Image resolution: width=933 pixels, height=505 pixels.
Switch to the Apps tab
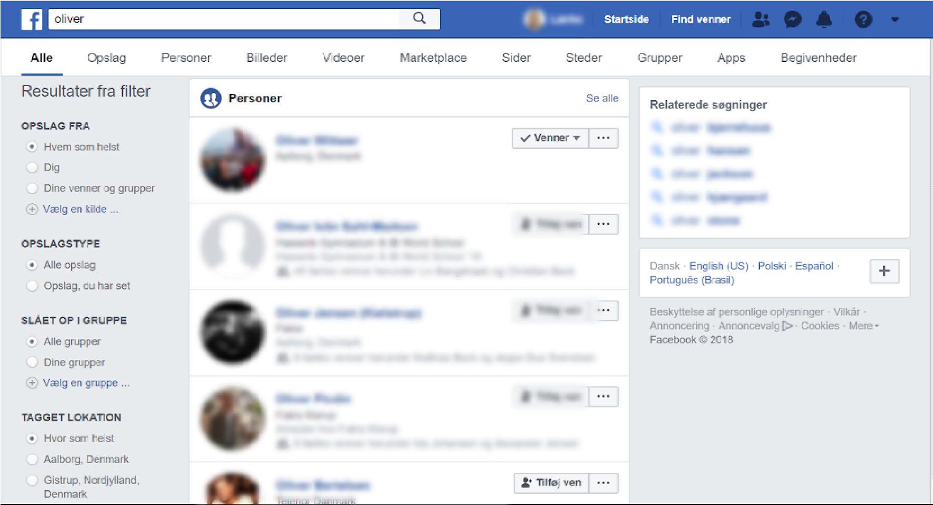coord(731,58)
